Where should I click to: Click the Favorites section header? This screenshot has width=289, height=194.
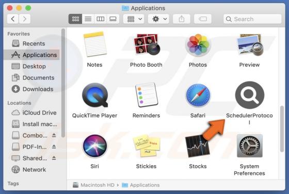pyautogui.click(x=19, y=34)
